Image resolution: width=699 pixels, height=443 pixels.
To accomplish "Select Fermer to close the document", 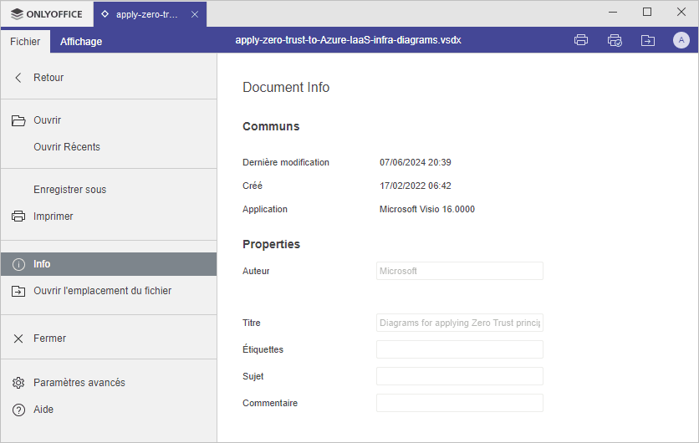I will (109, 339).
